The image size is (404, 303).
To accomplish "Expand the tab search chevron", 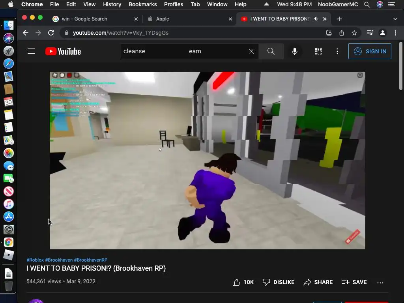I will tap(395, 19).
